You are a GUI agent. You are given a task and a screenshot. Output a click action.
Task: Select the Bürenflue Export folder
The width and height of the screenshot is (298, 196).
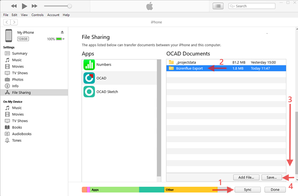click(x=226, y=68)
